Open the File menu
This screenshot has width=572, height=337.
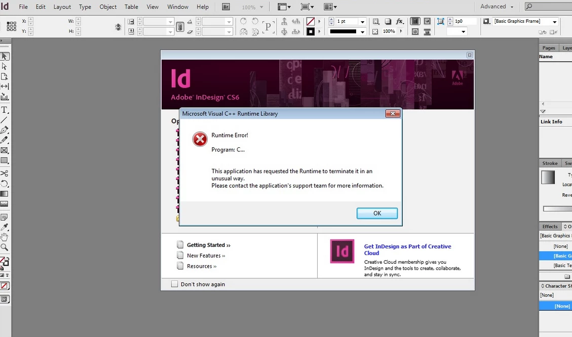coord(23,7)
